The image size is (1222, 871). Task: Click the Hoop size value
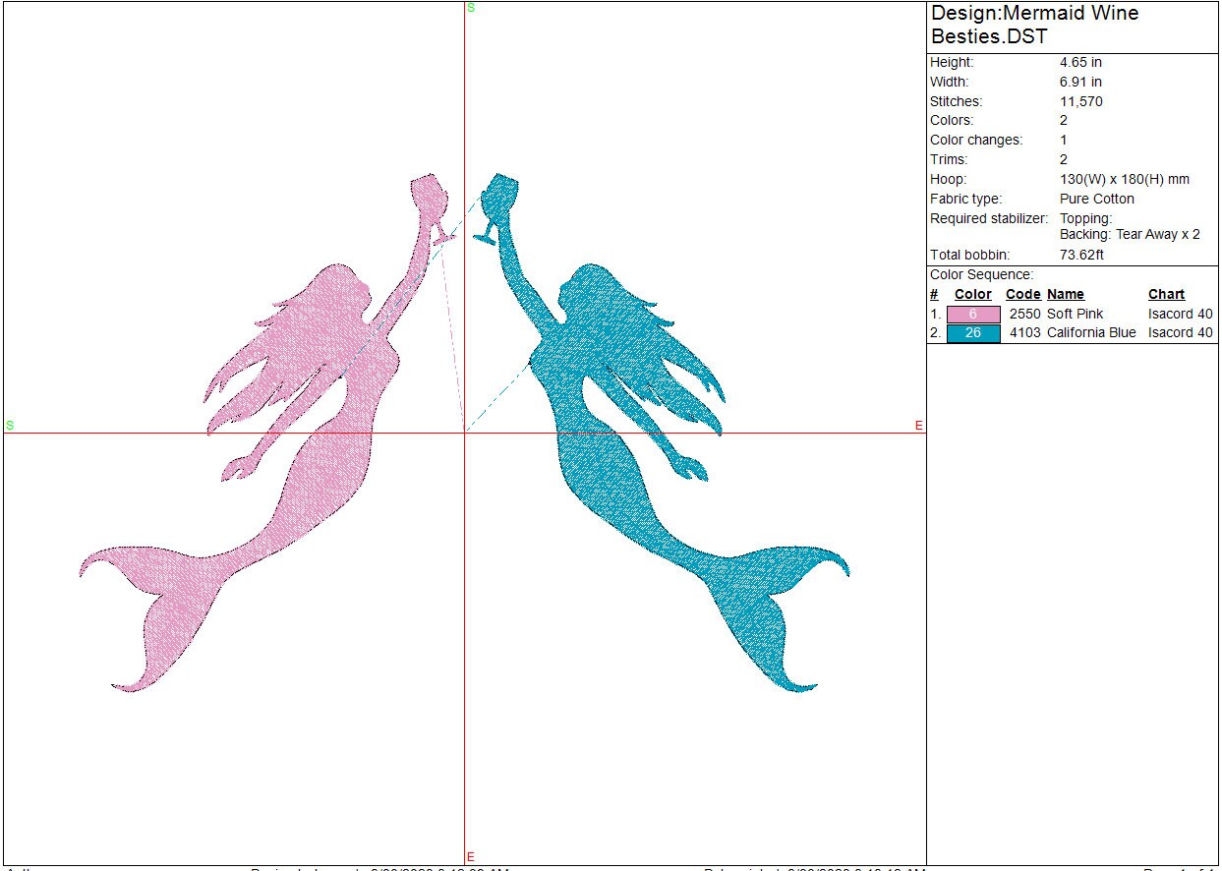[x=1124, y=179]
